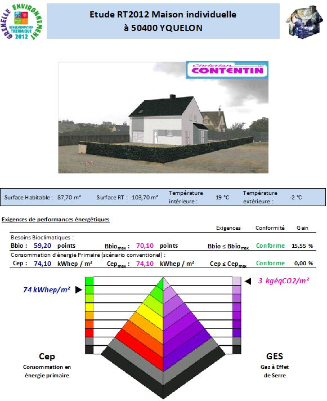The image size is (327, 401).
Task: Open the 3D house rendering image
Action: [163, 117]
